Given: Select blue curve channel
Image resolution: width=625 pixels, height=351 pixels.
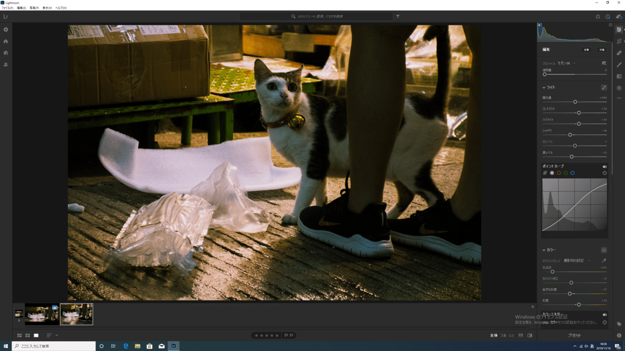Looking at the screenshot, I should (x=572, y=173).
